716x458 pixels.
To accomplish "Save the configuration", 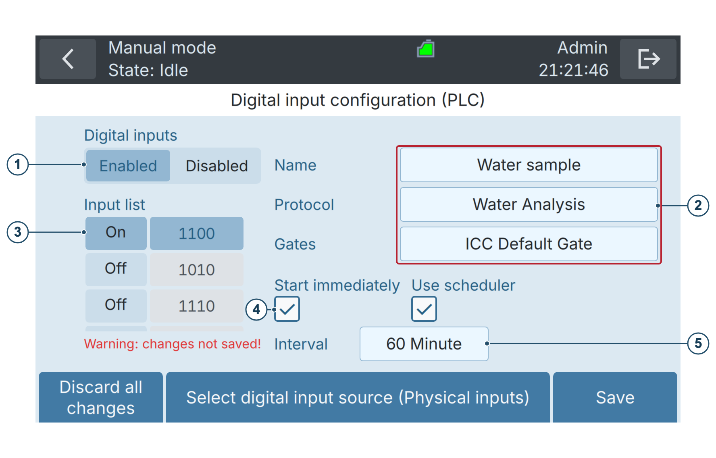I will click(x=615, y=397).
